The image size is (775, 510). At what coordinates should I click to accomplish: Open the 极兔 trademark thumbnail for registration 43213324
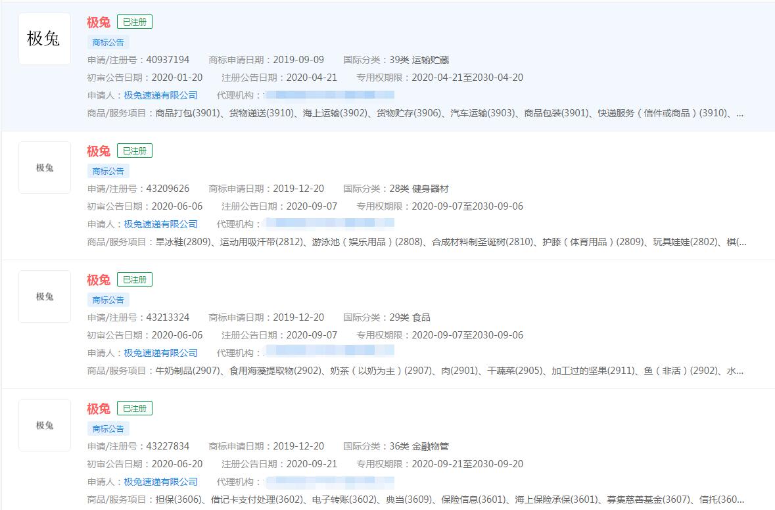point(45,296)
